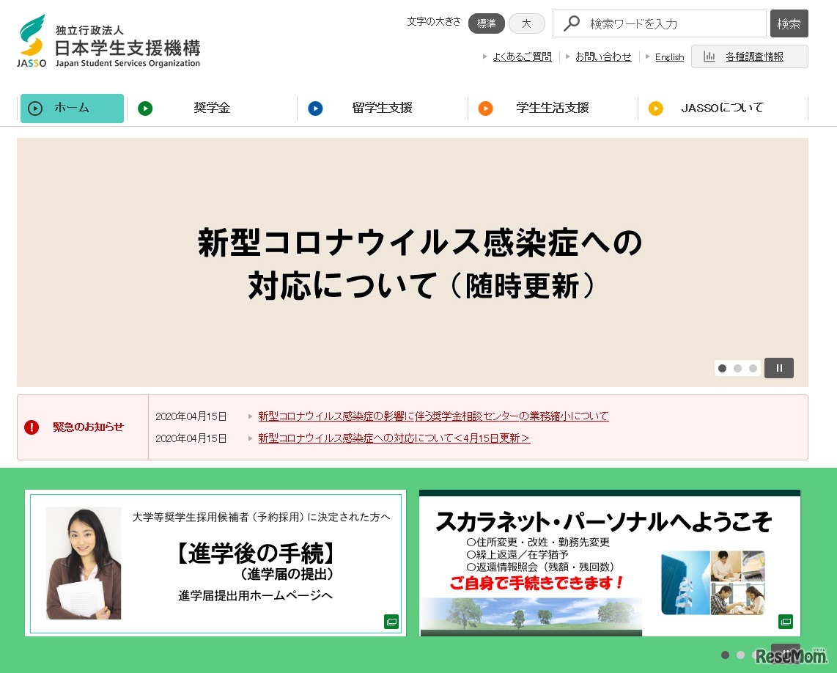This screenshot has width=837, height=673.
Task: Click the bar chart icon beside 各種調査情報
Action: (709, 56)
